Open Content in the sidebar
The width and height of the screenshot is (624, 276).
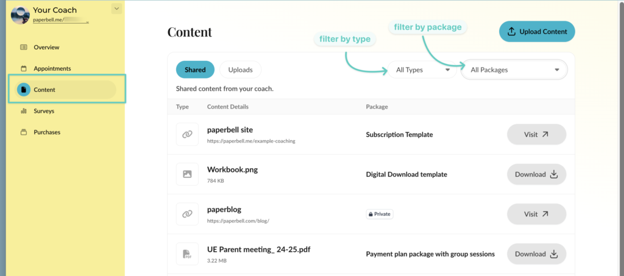tap(44, 90)
